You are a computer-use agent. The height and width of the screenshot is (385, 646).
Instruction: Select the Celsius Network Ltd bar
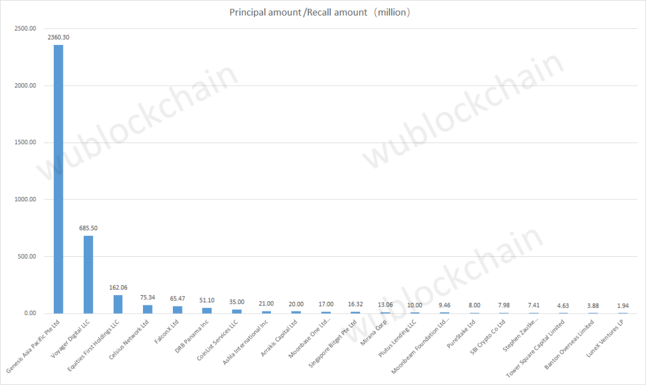pyautogui.click(x=148, y=309)
